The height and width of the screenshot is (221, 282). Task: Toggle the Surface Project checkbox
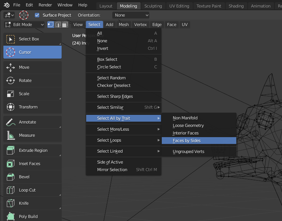37,15
